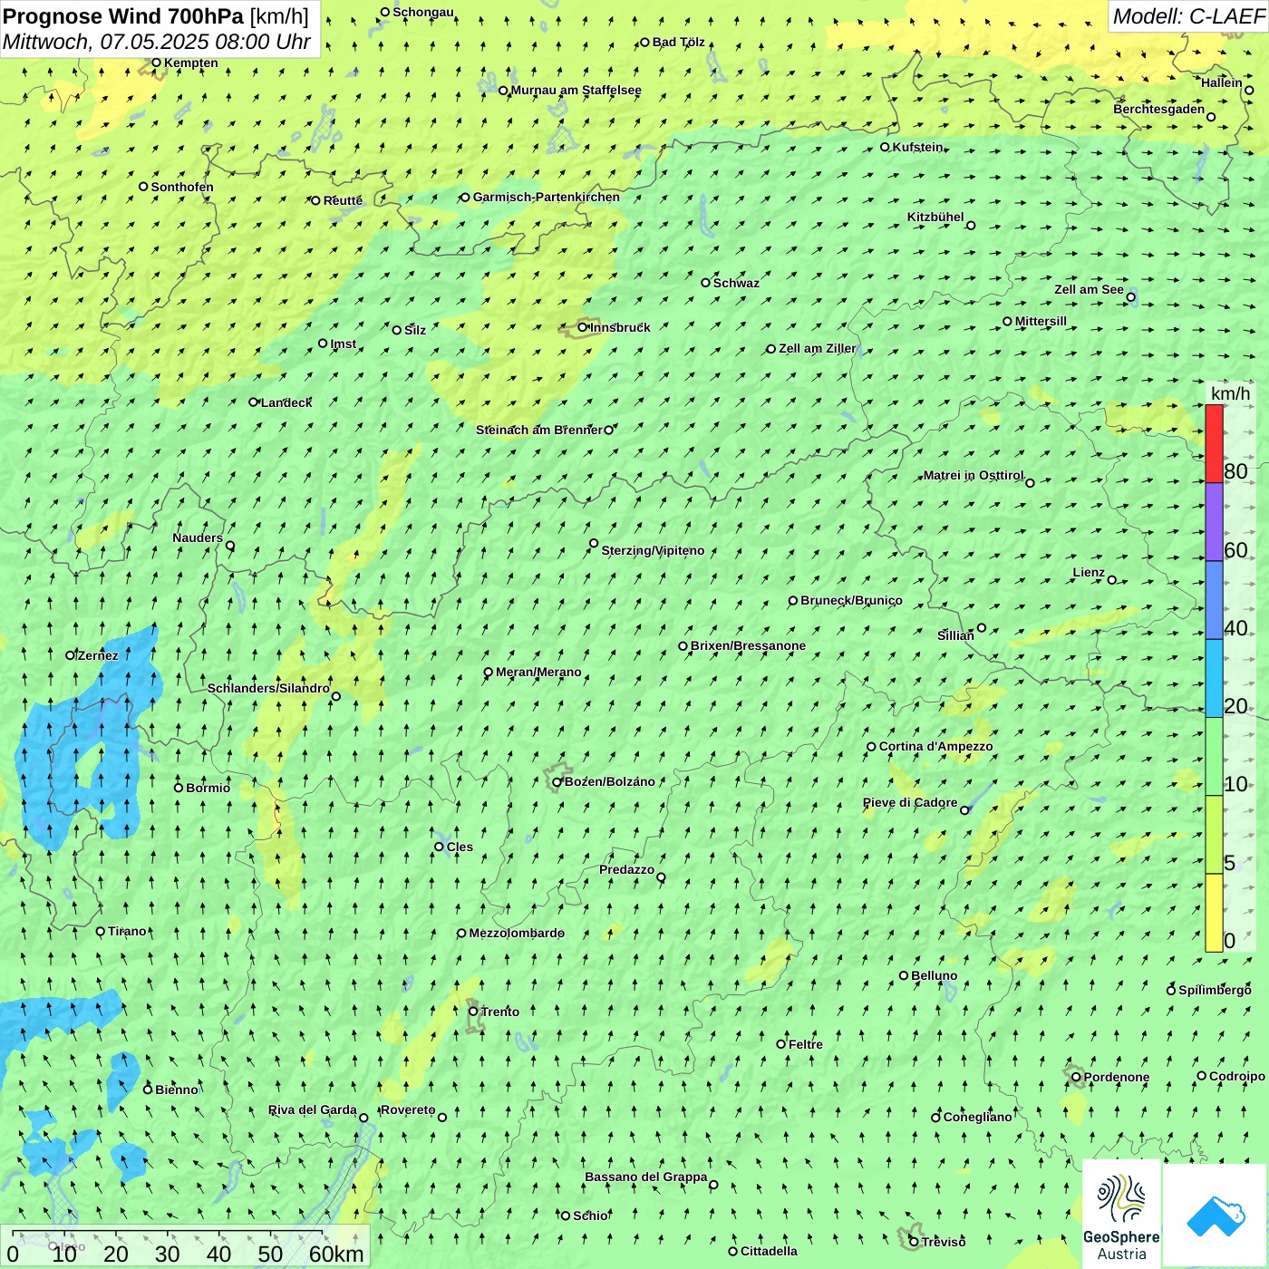Click the 'Steinach am Brenner' label
Image resolution: width=1269 pixels, height=1269 pixels.
coord(538,430)
